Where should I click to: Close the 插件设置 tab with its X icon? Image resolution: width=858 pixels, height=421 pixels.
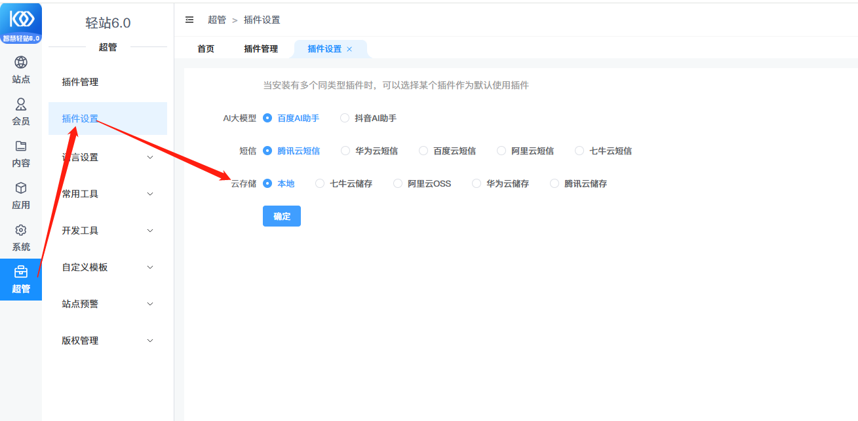pos(349,49)
